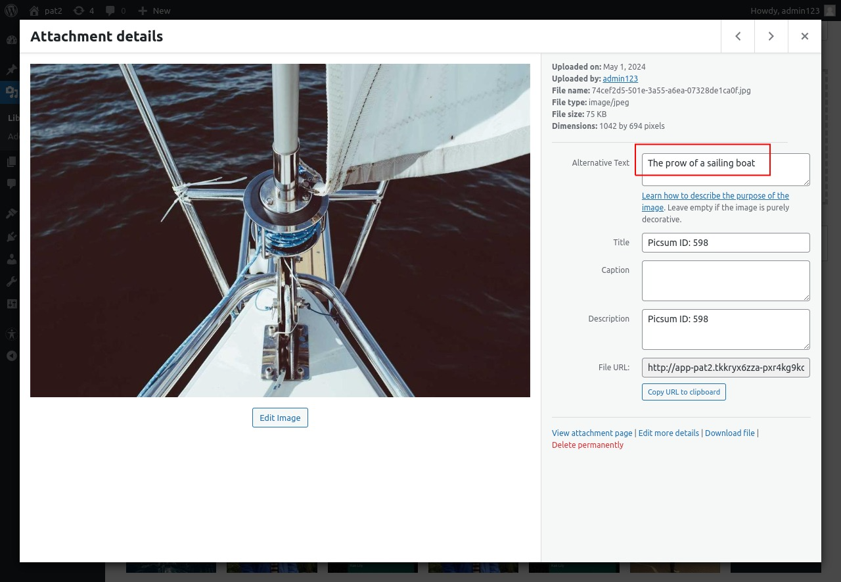Go to the next attachment with right chevron
Image resolution: width=841 pixels, height=582 pixels.
(x=771, y=36)
